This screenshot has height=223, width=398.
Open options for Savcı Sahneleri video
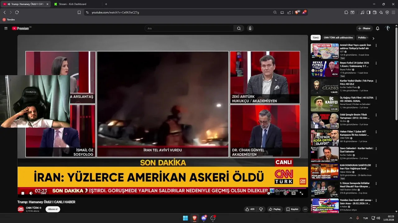point(376,149)
